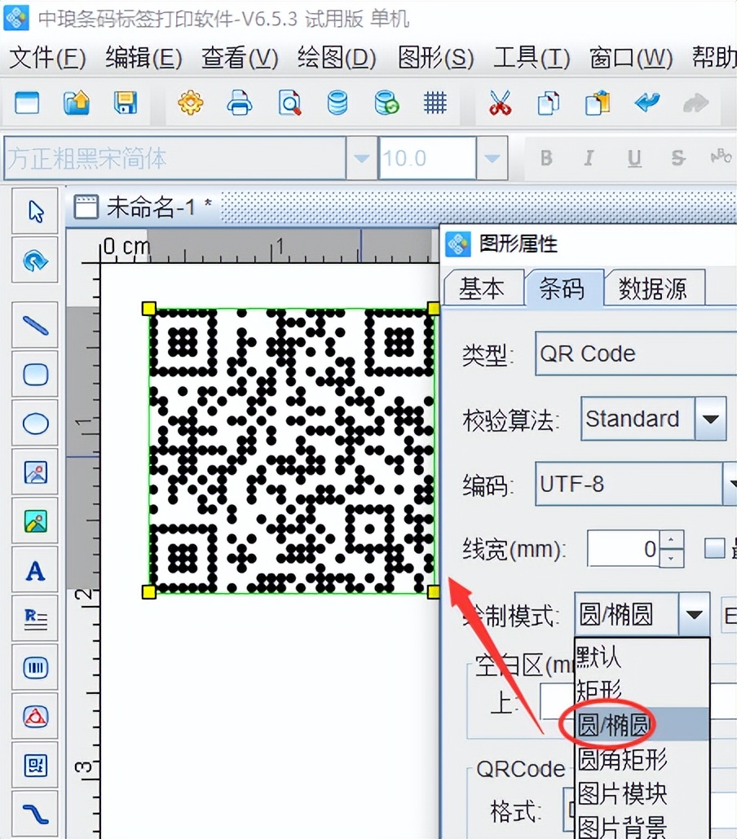The image size is (737, 839).
Task: Tick the checkbox beside the line width field
Action: (714, 548)
